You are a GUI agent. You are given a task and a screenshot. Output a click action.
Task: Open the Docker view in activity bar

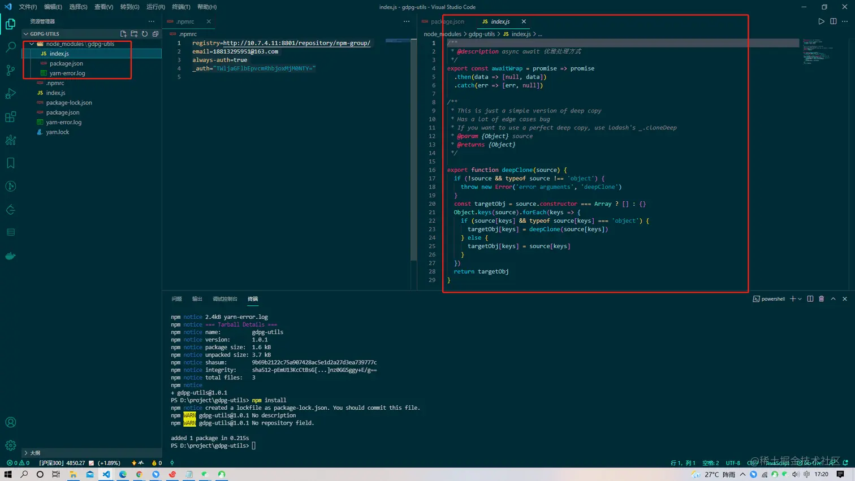pos(10,256)
